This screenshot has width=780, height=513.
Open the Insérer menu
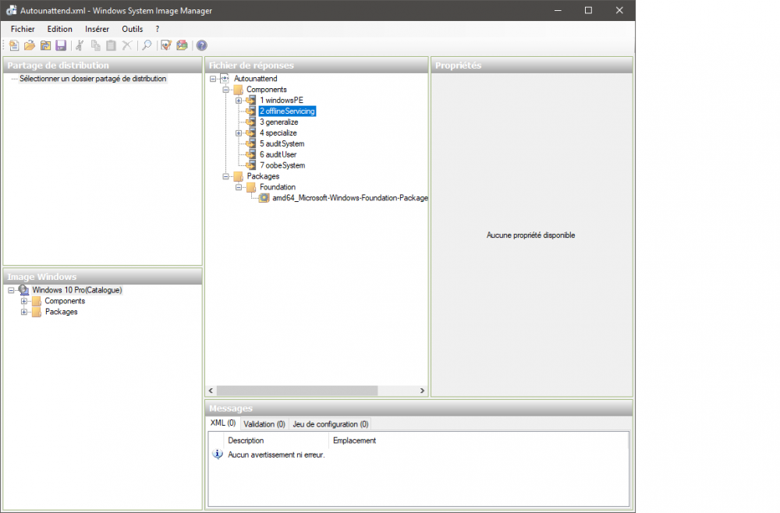tap(97, 29)
